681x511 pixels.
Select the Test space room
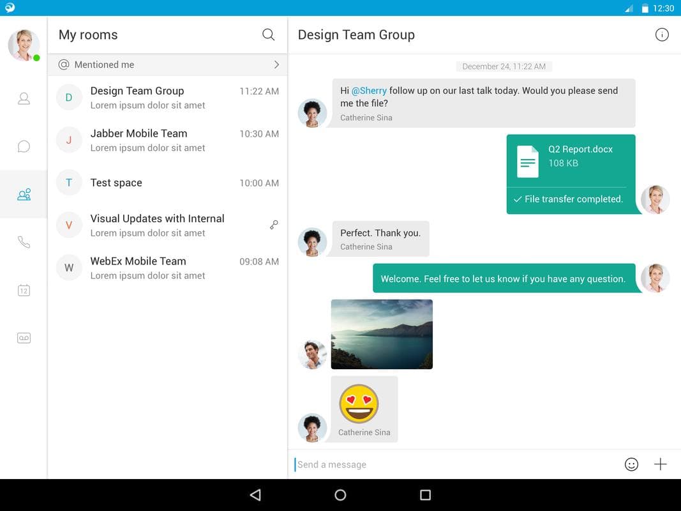168,183
